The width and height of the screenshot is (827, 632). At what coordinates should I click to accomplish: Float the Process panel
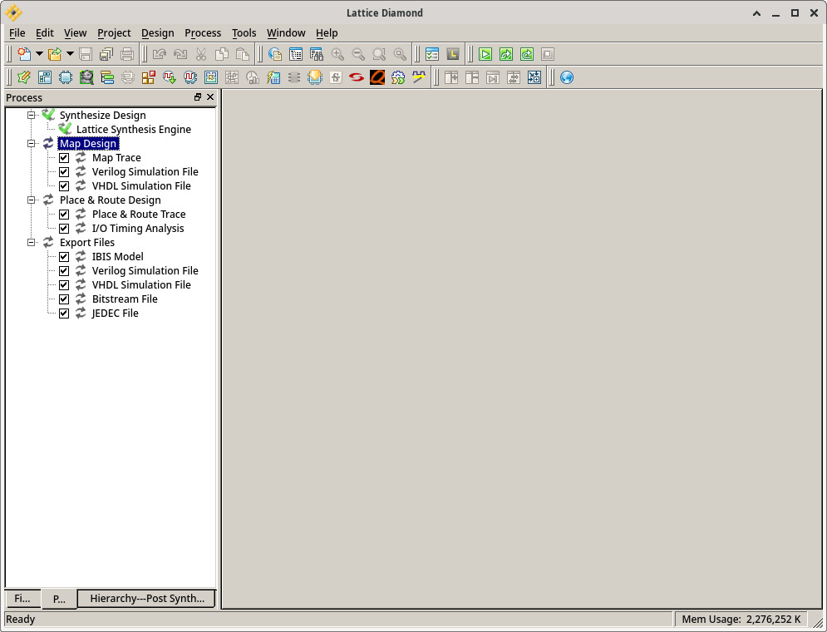coord(198,97)
